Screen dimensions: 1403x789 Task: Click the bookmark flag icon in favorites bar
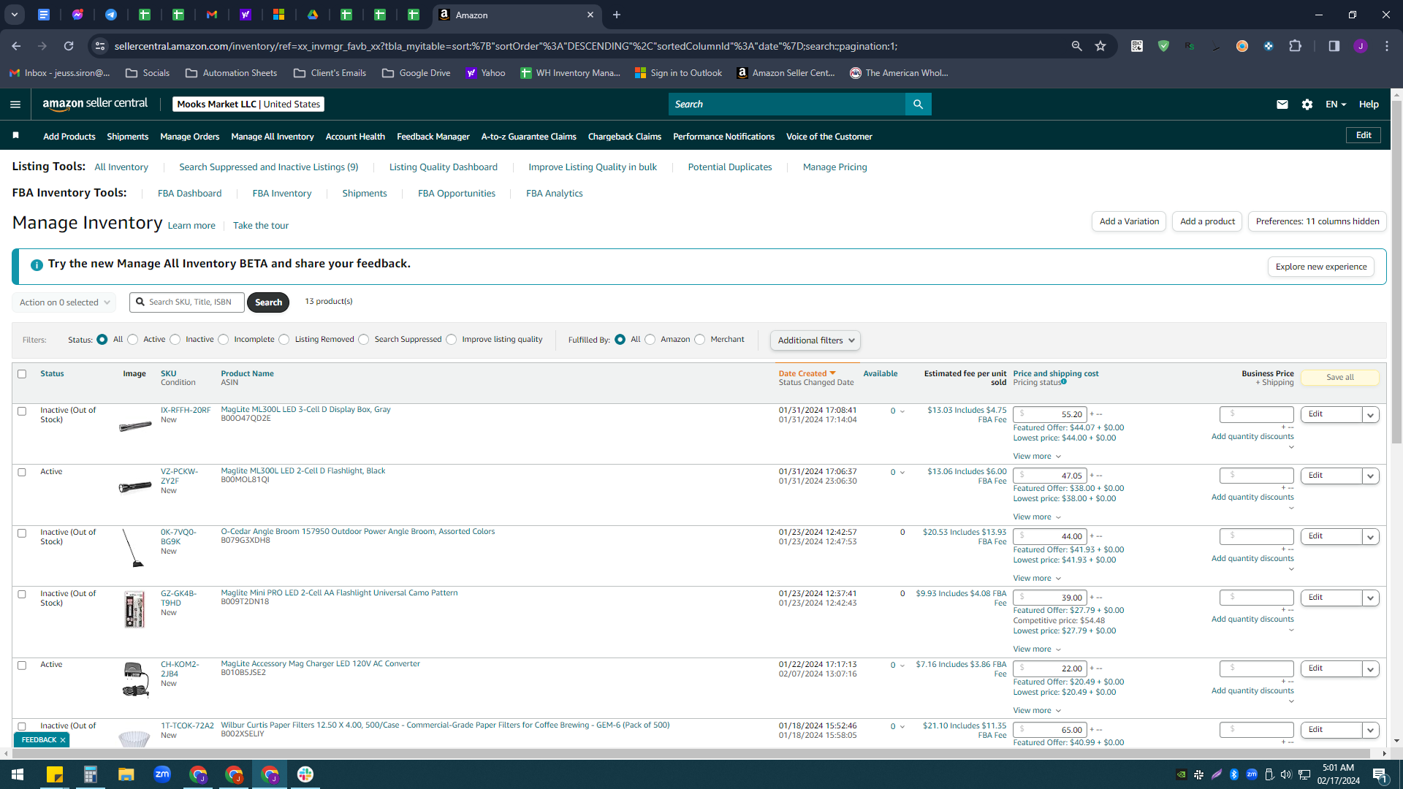[16, 136]
